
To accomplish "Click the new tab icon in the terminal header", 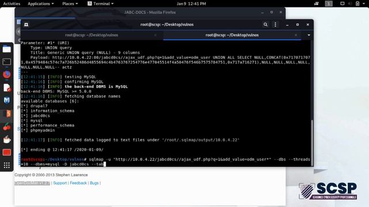I will [x=26, y=24].
